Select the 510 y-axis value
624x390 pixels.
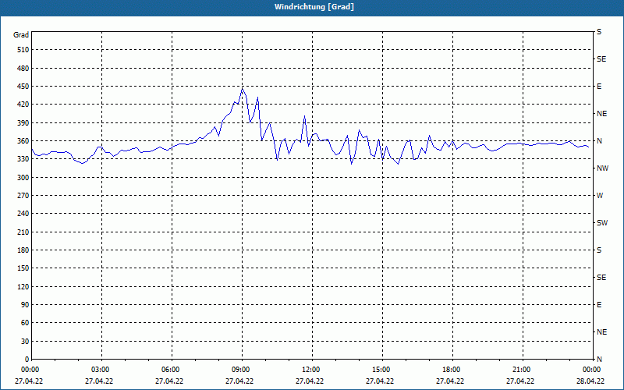tap(23, 50)
